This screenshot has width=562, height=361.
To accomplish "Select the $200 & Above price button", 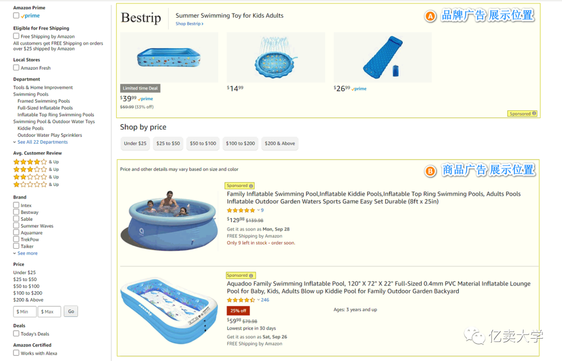I will click(x=279, y=144).
